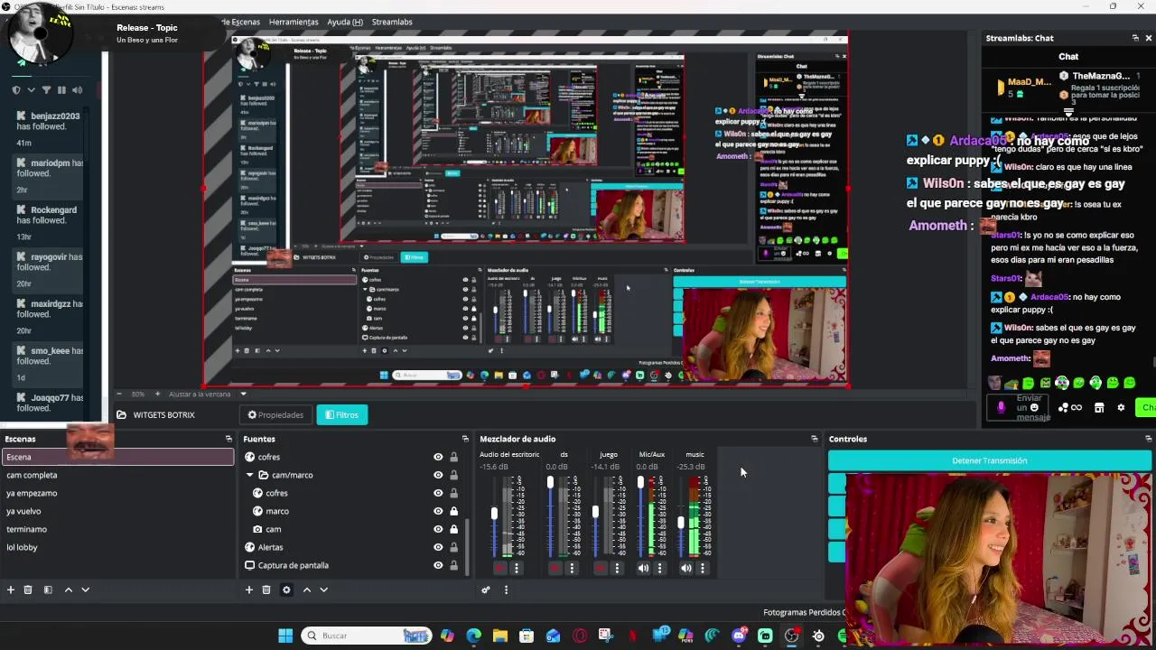Open audio mixer three-dot menu at bottom
The width and height of the screenshot is (1156, 650).
tap(506, 590)
